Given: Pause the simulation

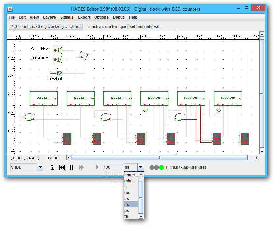Looking at the screenshot, I should click(x=71, y=167).
